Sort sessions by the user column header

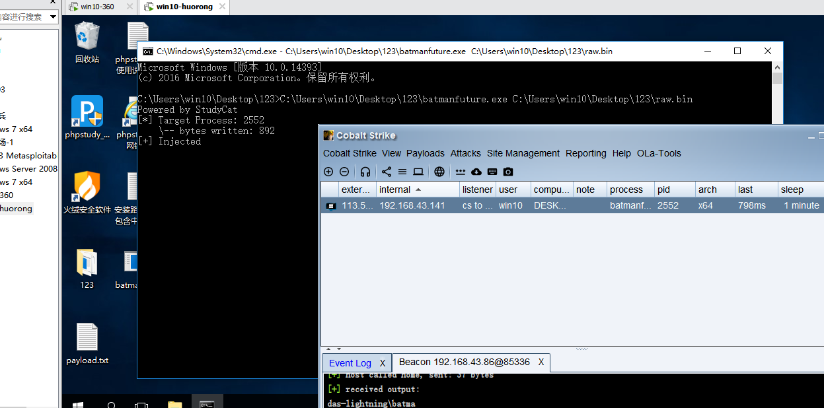(x=513, y=189)
